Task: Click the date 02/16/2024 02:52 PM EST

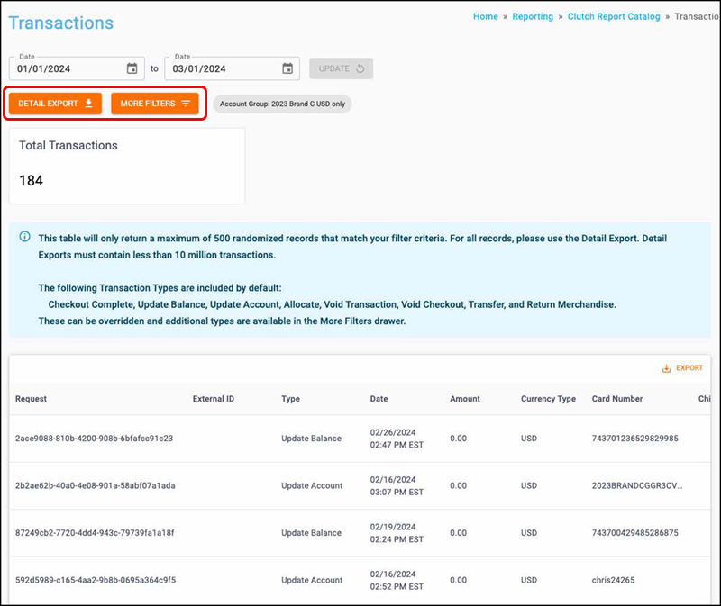Action: coord(397,581)
